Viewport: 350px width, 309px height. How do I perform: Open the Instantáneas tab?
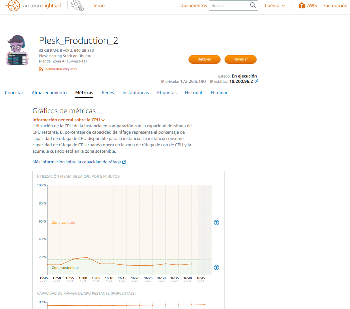point(135,93)
